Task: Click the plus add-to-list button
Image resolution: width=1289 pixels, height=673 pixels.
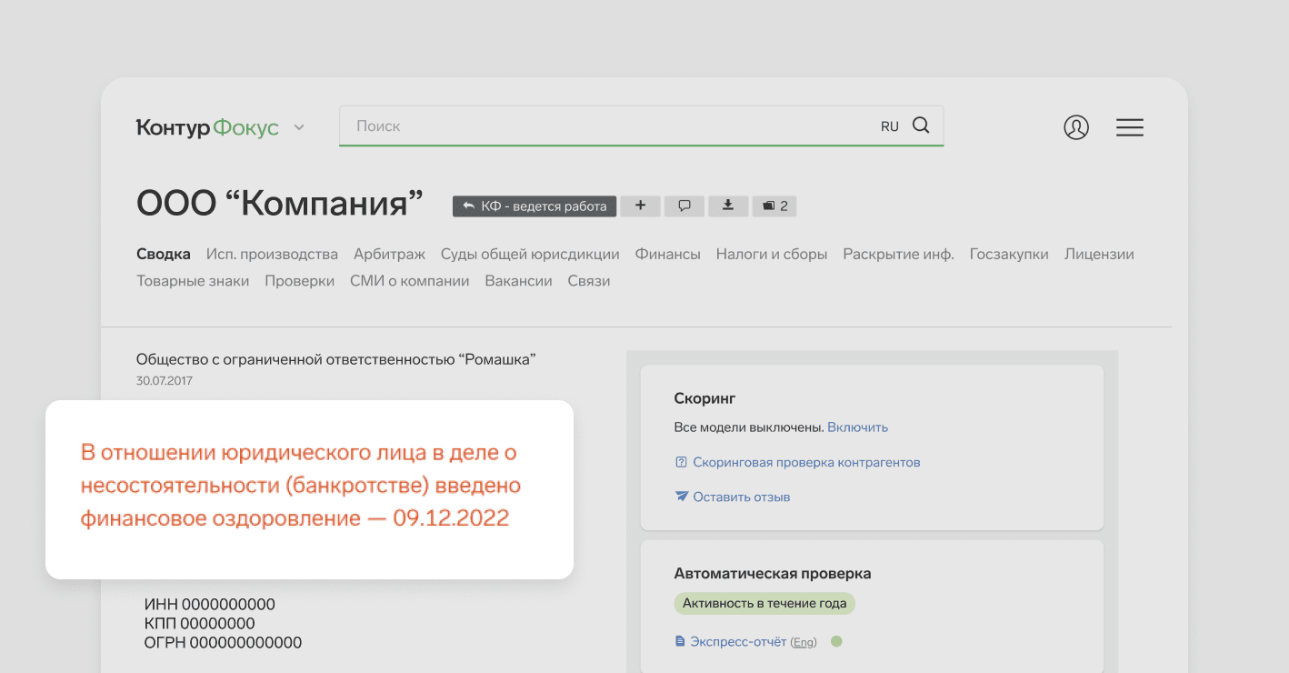Action: point(641,206)
